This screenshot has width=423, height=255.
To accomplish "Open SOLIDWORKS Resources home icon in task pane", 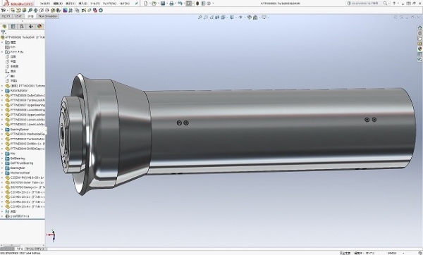I will (x=419, y=27).
